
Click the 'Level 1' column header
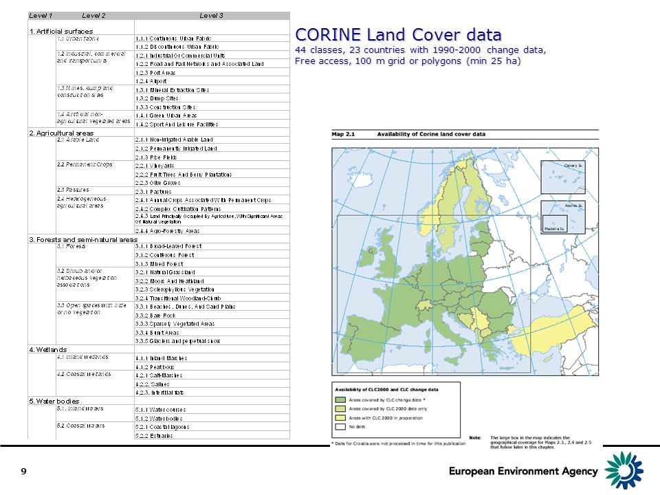(x=41, y=16)
